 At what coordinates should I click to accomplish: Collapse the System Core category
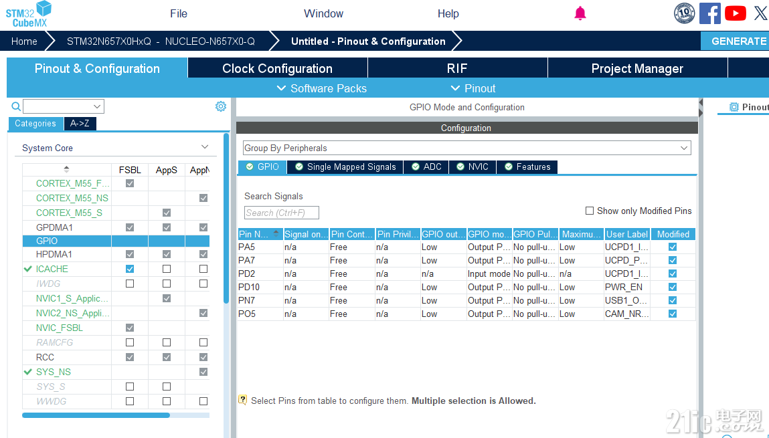point(205,147)
